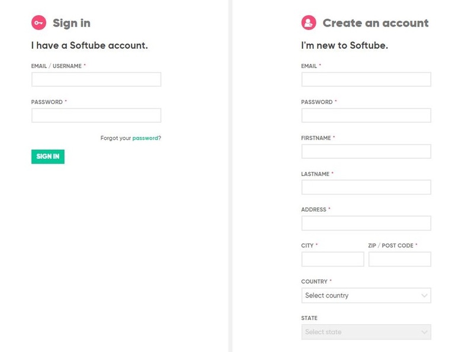Viewport: 474px width, 352px height.
Task: Click the chevron arrow on Country selector
Action: point(424,295)
